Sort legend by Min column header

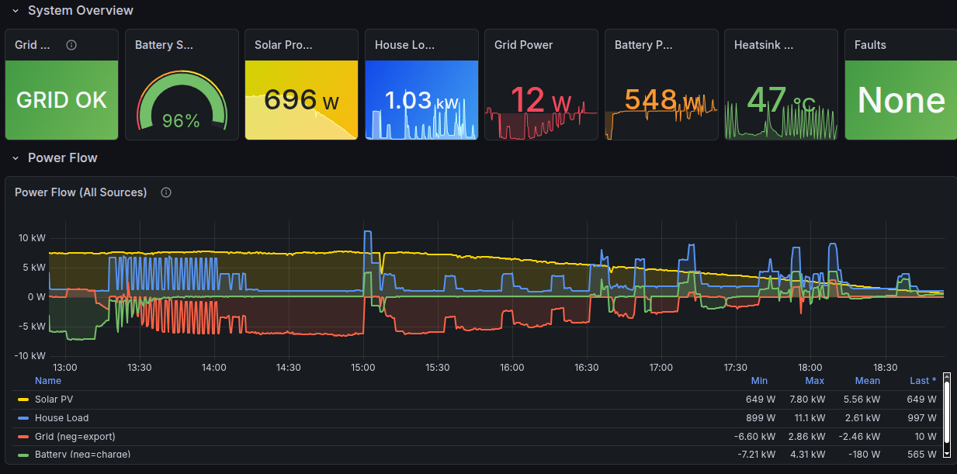759,381
